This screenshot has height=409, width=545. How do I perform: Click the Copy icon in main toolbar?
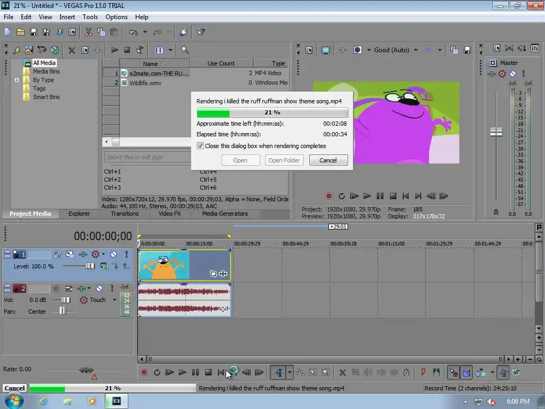point(101,32)
